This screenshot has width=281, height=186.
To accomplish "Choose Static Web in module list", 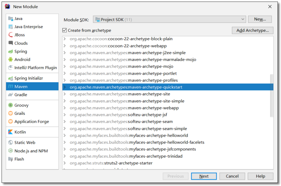I will [x=25, y=143].
